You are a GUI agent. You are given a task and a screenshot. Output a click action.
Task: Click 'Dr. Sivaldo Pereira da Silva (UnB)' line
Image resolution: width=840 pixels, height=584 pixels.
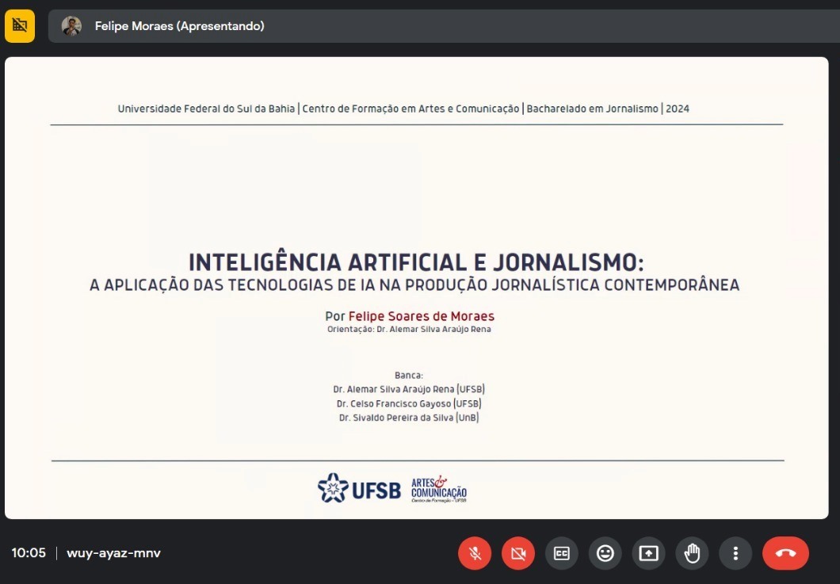click(409, 418)
